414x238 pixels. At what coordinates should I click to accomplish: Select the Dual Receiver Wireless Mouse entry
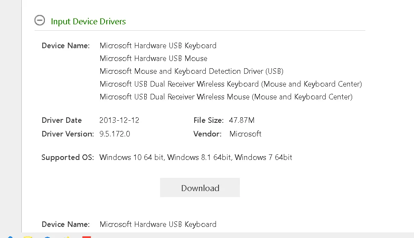click(226, 97)
